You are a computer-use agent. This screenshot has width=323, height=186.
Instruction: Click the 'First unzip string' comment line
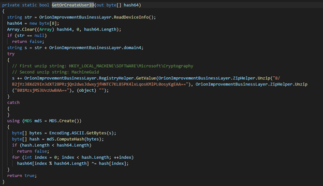pyautogui.click(x=102, y=66)
